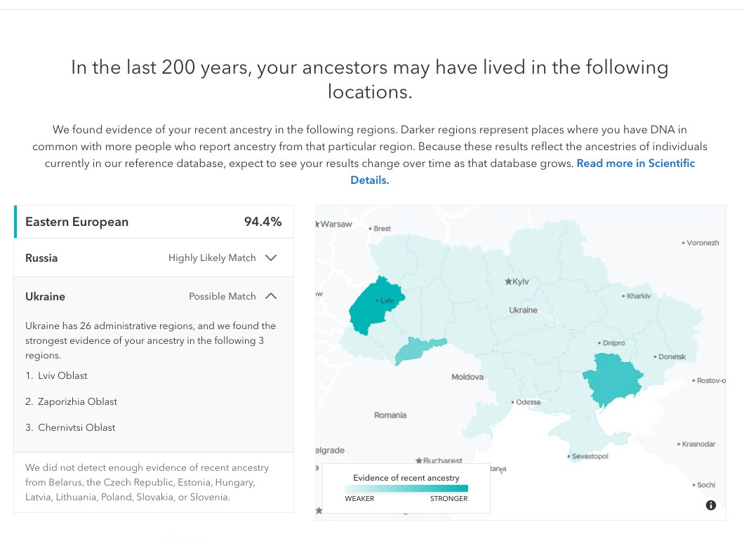Click the Kyiv star marker on map
Image resolution: width=744 pixels, height=541 pixels.
(508, 281)
